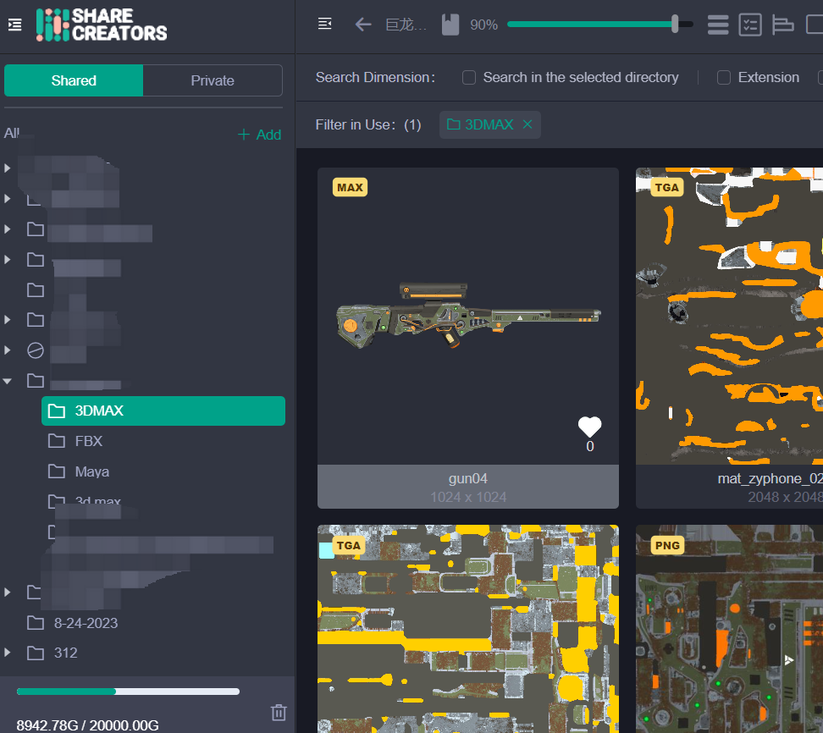
Task: Click the folder icon of 3DMAX
Action: point(57,411)
